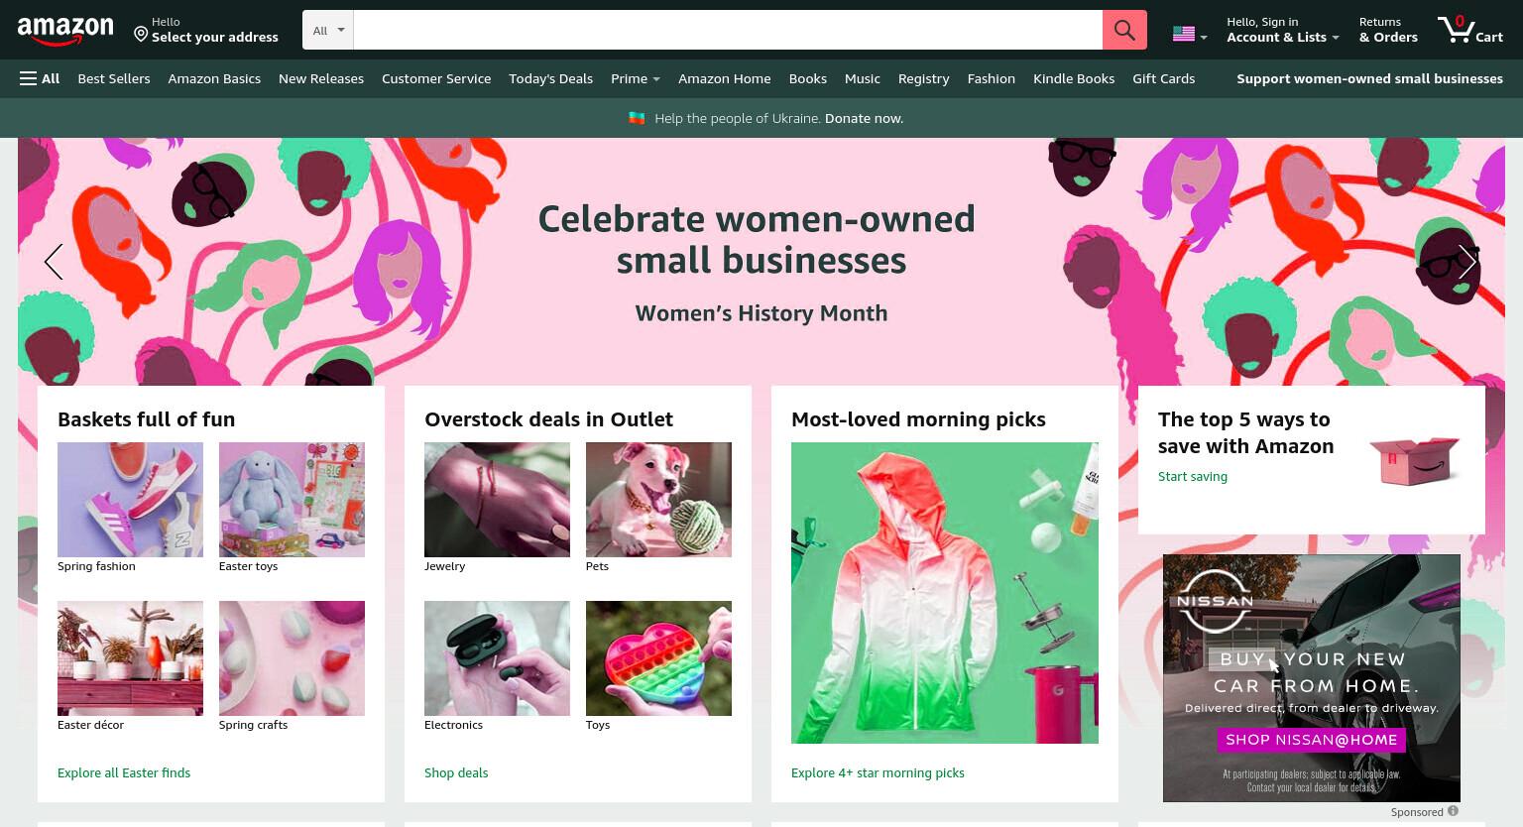Select Easter décor thumbnail

coord(130,658)
